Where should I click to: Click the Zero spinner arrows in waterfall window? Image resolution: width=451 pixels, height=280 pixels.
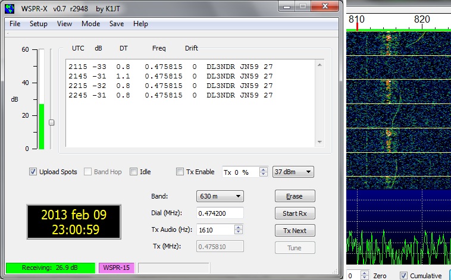(x=364, y=275)
